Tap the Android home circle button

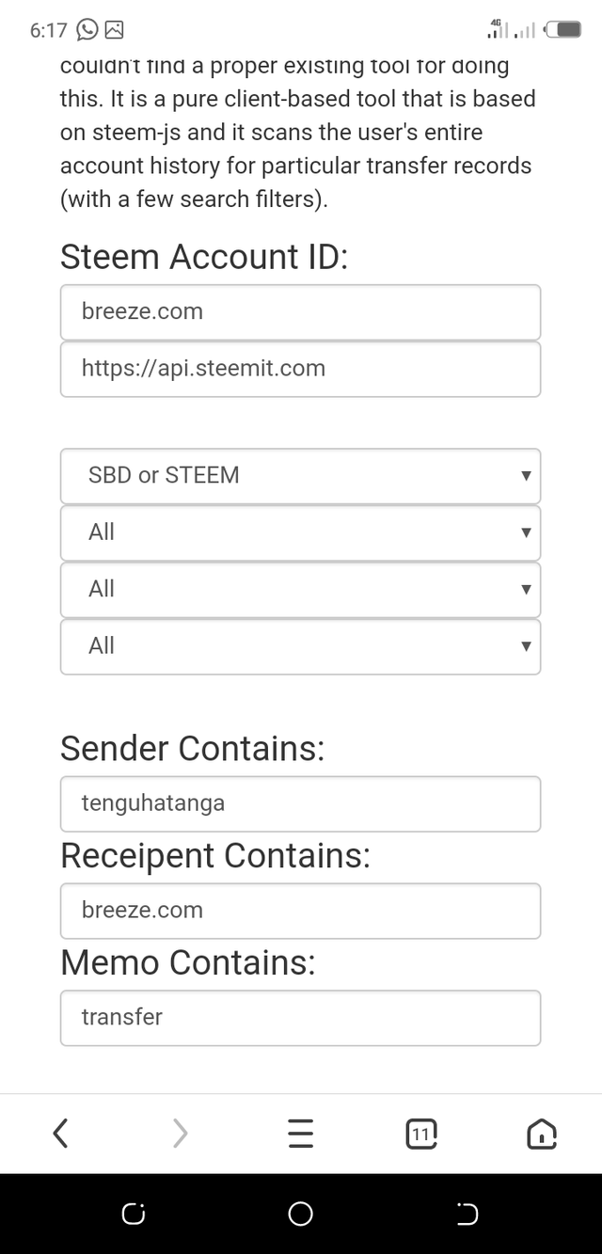(x=300, y=1214)
